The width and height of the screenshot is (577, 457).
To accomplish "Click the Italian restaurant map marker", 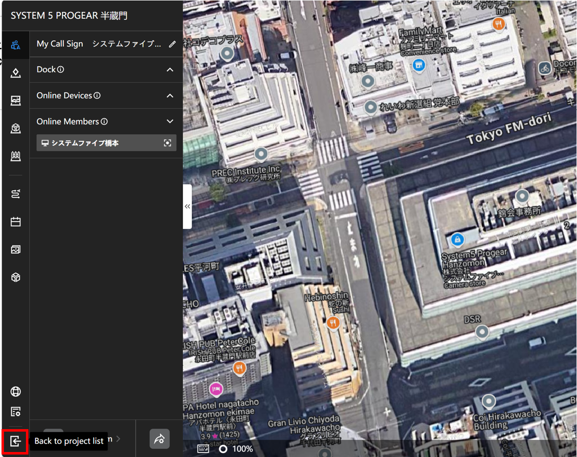I will [499, 25].
